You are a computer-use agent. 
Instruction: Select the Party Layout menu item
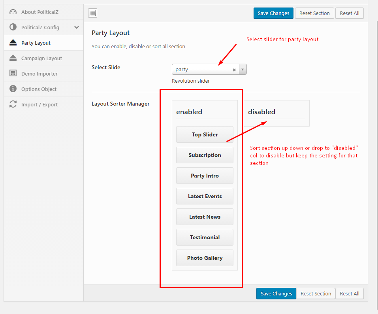pyautogui.click(x=43, y=43)
